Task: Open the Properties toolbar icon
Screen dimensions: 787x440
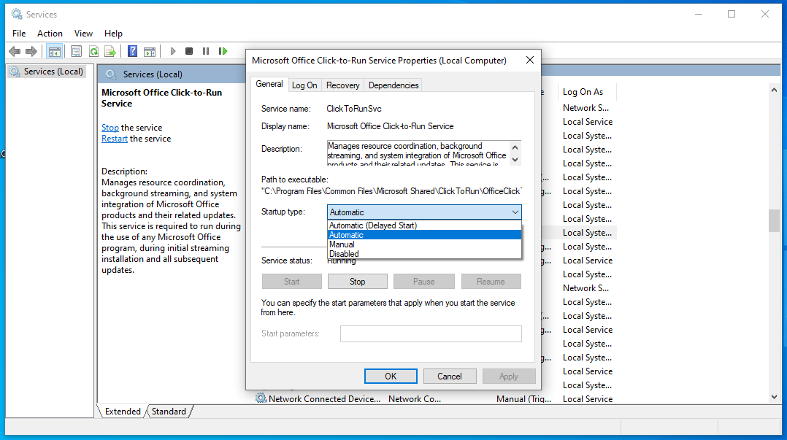Action: pyautogui.click(x=76, y=51)
